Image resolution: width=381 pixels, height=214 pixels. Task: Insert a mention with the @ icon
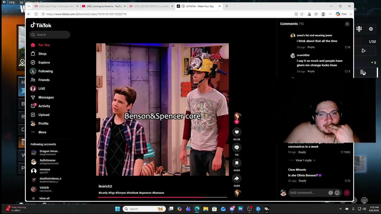pos(331,193)
